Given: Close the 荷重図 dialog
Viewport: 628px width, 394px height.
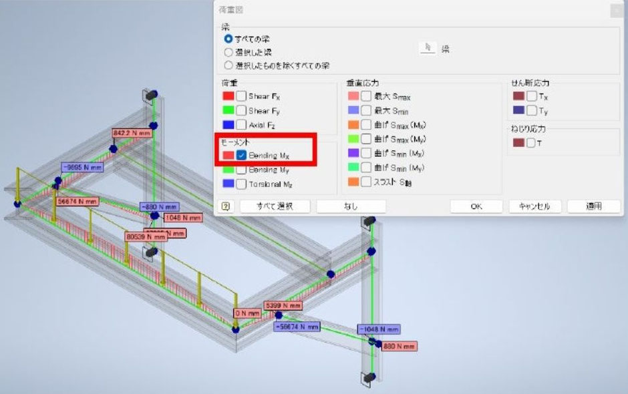Looking at the screenshot, I should click(617, 10).
